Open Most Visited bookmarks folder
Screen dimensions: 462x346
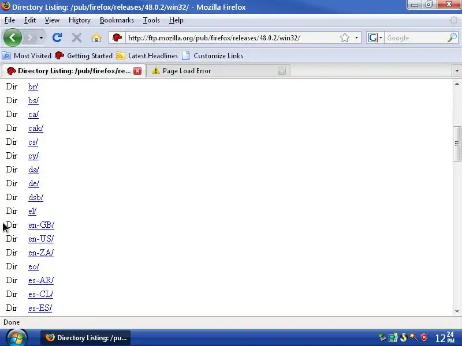[27, 55]
